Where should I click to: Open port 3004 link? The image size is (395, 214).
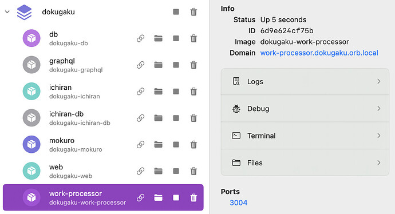tap(238, 203)
